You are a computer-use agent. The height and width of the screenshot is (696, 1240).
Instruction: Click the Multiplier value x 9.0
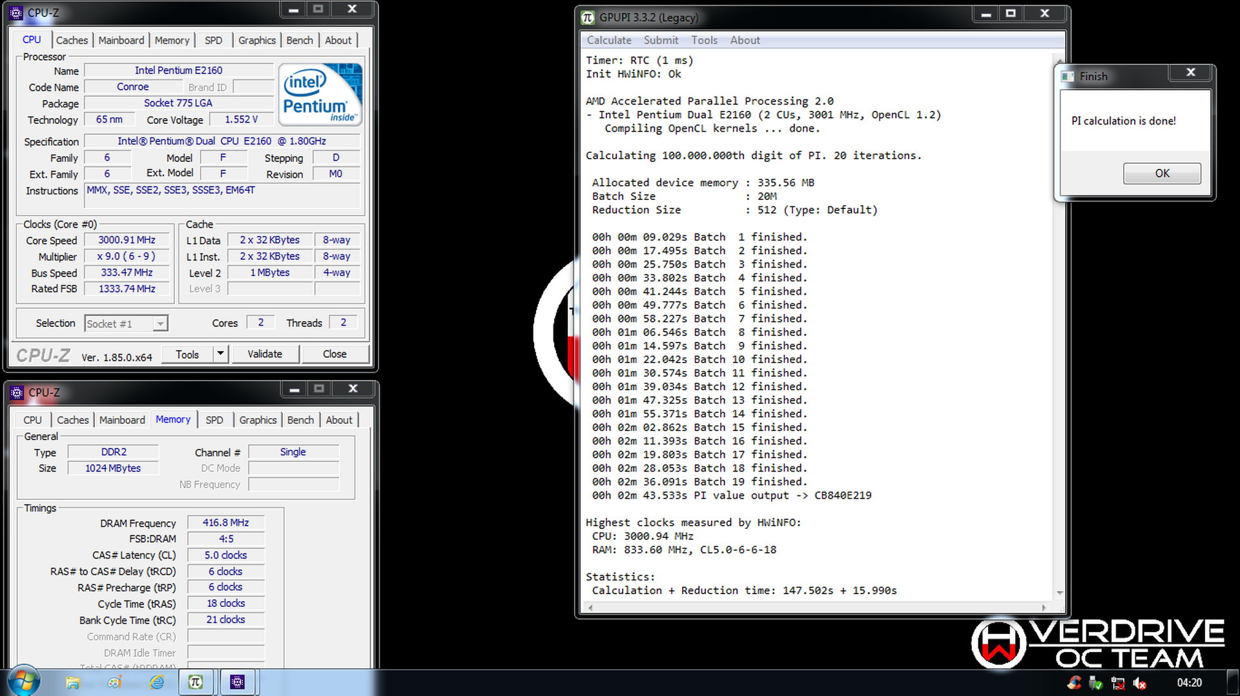(x=127, y=256)
